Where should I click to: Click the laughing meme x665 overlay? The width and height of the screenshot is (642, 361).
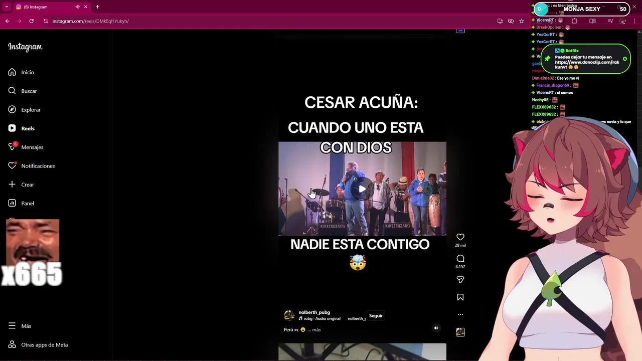31,253
